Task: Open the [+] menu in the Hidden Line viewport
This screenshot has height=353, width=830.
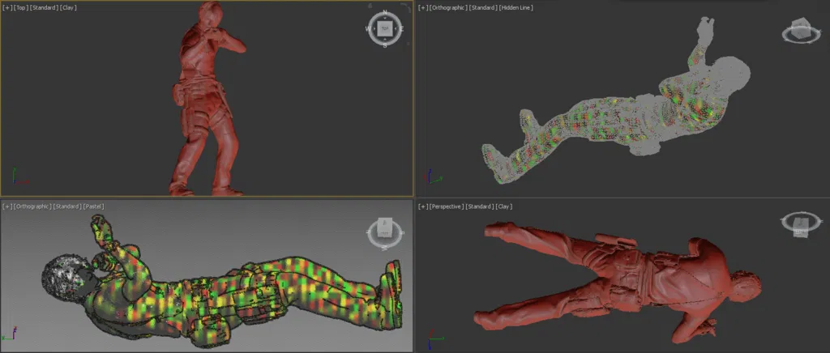Action: [x=422, y=8]
